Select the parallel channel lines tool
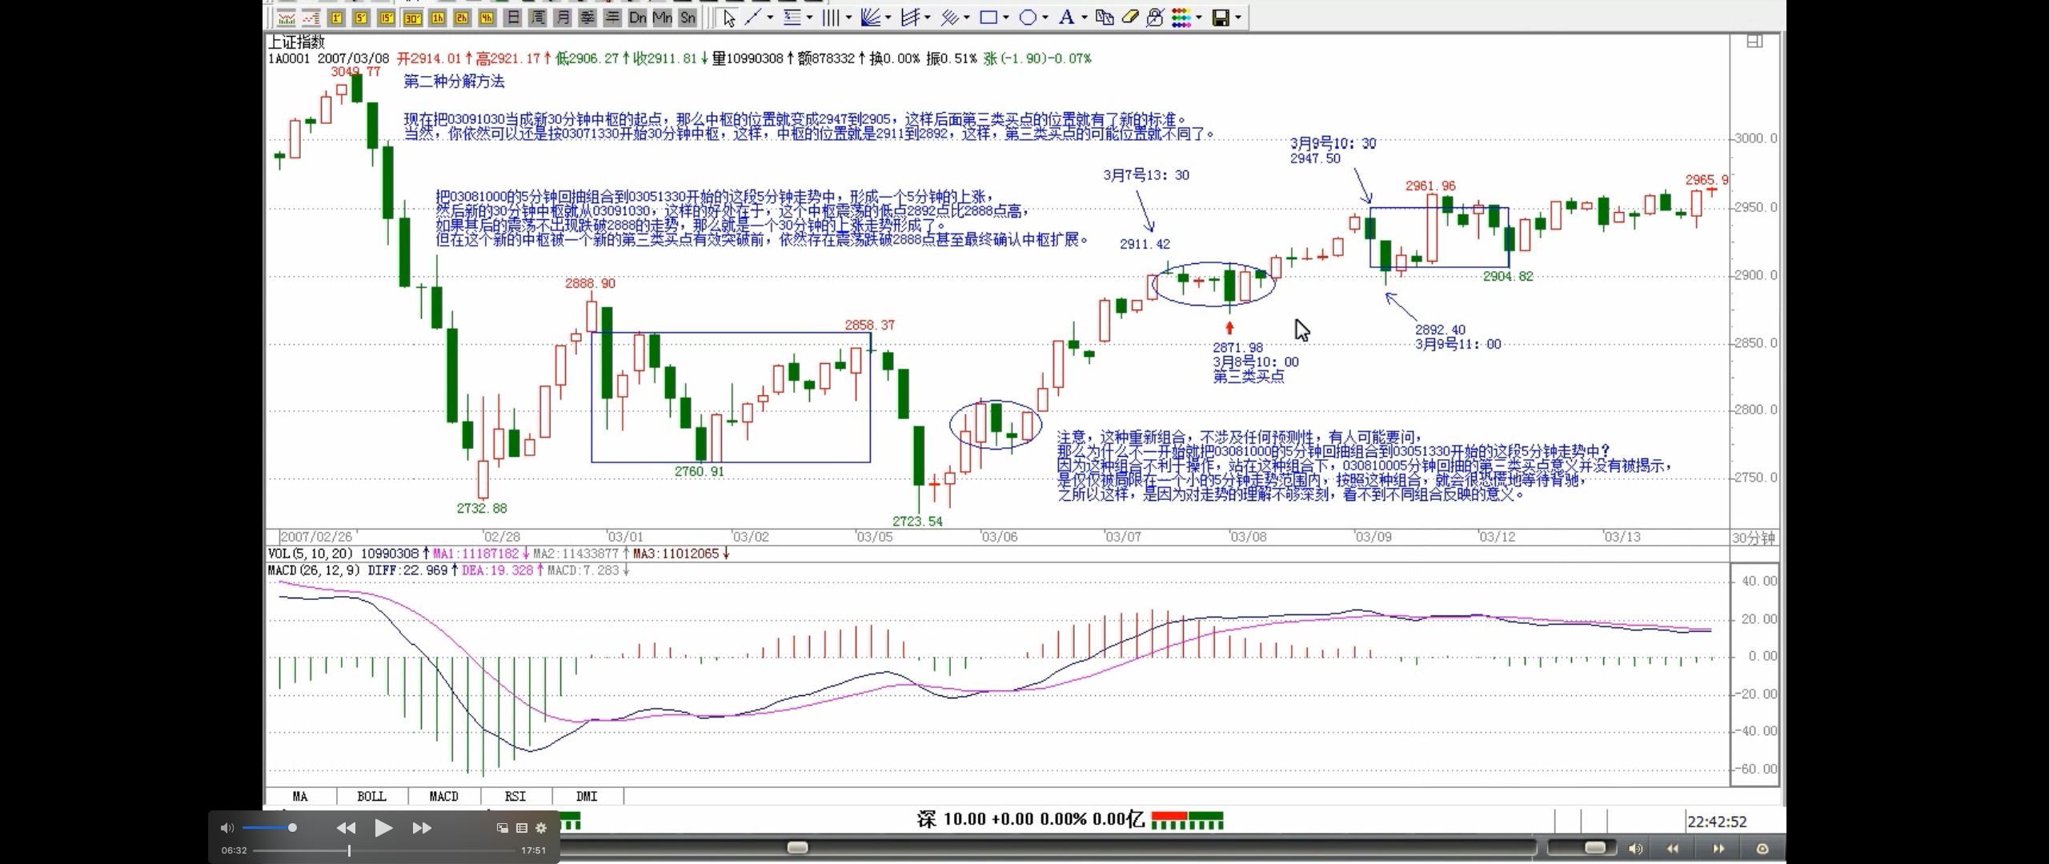The image size is (2049, 864). click(949, 18)
